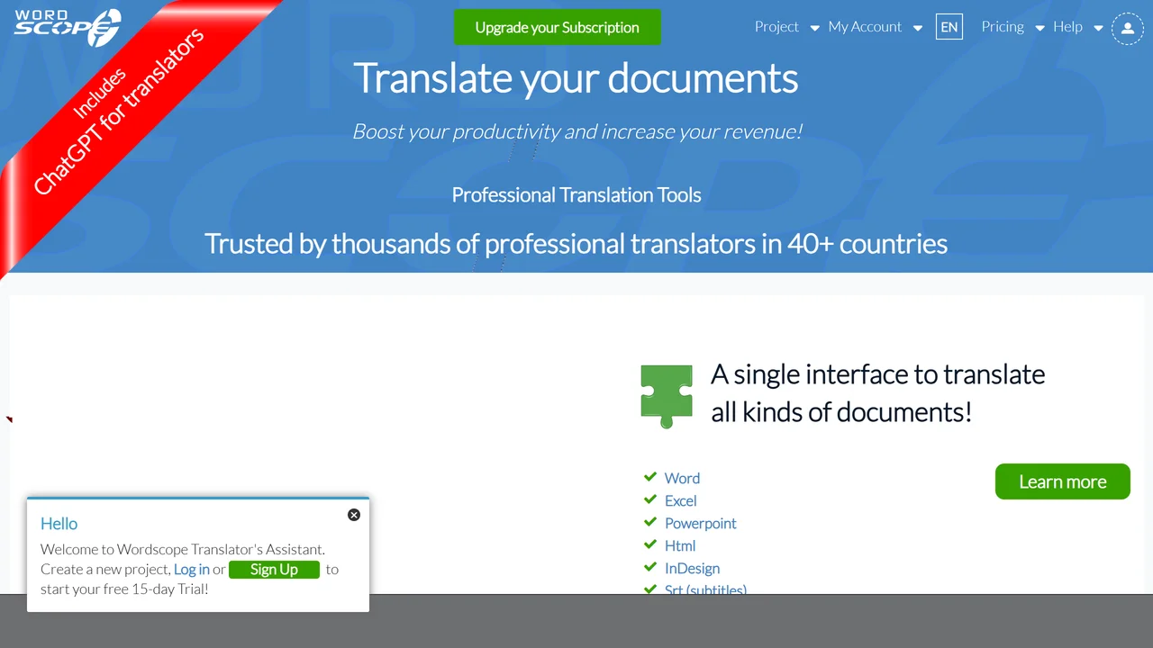Click the Learn more button
Screen dimensions: 1153x648
point(1063,481)
